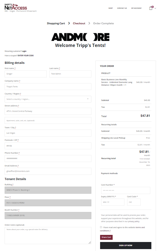
Task: Click SIGN UP NOW button
Action: click(125, 245)
